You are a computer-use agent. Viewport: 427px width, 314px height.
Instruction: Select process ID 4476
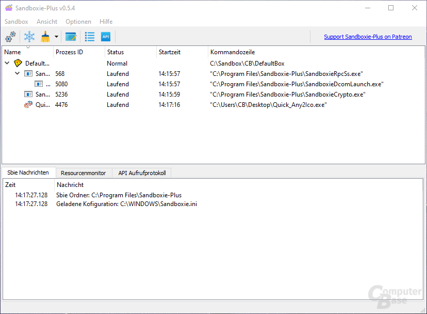point(61,105)
